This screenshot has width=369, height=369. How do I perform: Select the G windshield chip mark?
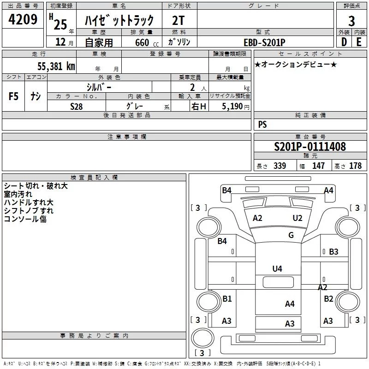coord(291,235)
